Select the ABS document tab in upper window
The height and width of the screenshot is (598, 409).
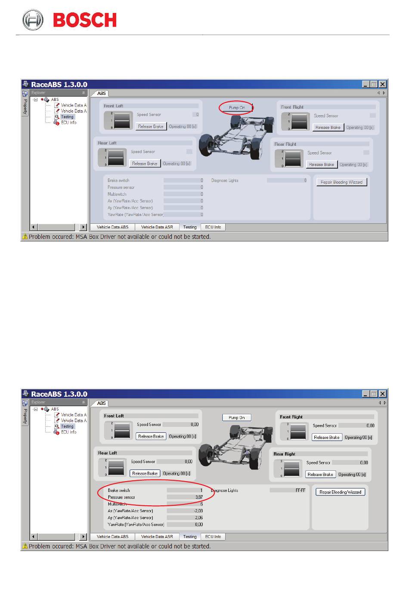click(x=101, y=93)
